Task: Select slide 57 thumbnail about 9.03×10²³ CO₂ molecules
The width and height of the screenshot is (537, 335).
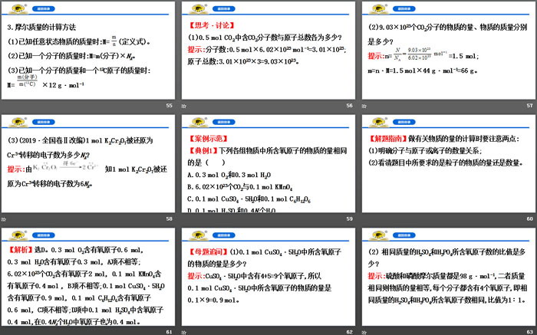Action: click(x=449, y=51)
